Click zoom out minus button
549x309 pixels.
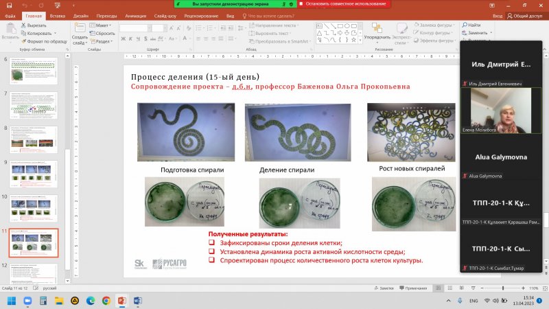482,288
